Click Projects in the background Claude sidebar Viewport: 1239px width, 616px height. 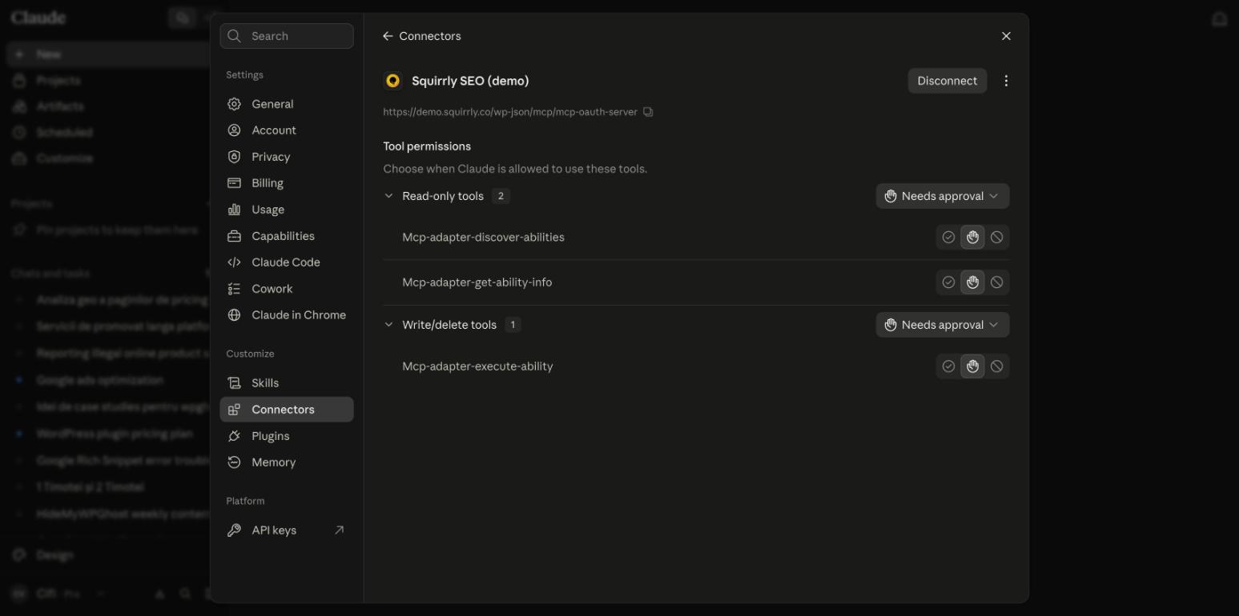[58, 80]
